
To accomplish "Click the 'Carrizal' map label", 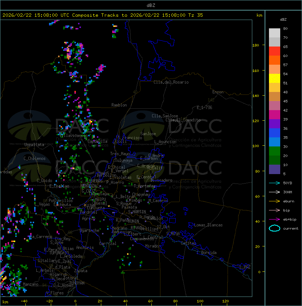I will point(107,243).
